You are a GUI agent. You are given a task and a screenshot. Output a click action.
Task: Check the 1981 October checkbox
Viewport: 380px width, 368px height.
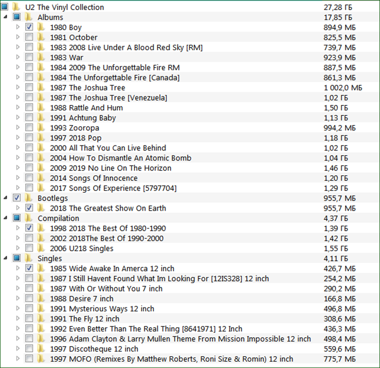29,37
